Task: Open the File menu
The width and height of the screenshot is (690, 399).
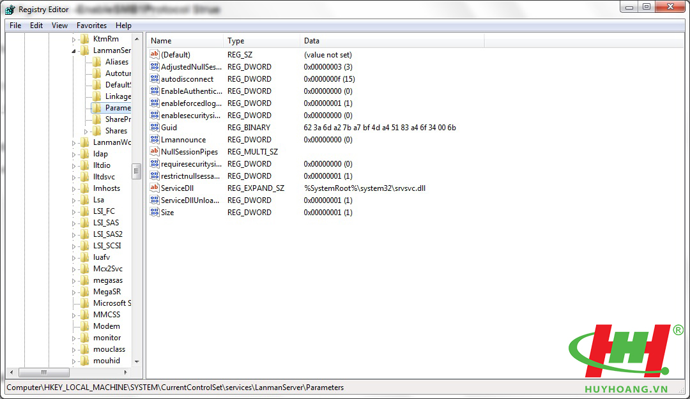Action: click(15, 26)
